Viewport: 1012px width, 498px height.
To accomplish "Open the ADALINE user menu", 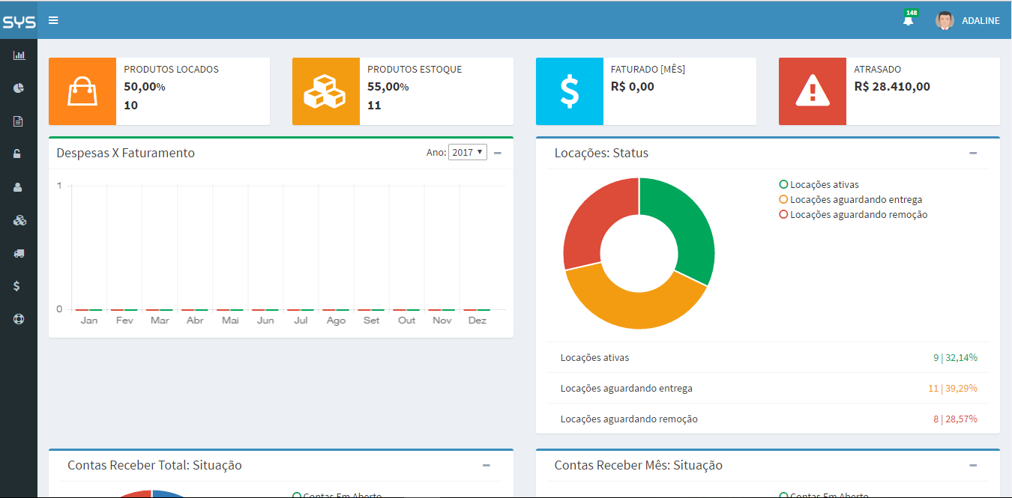I will [981, 21].
